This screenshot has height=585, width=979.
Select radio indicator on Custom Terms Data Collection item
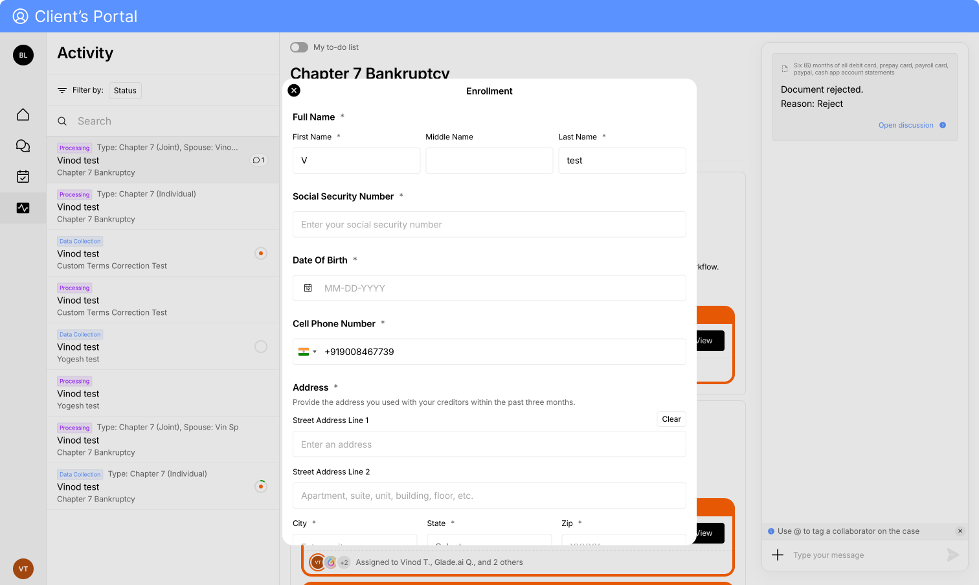[x=261, y=253]
